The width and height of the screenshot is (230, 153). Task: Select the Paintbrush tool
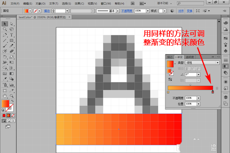pos(5,46)
